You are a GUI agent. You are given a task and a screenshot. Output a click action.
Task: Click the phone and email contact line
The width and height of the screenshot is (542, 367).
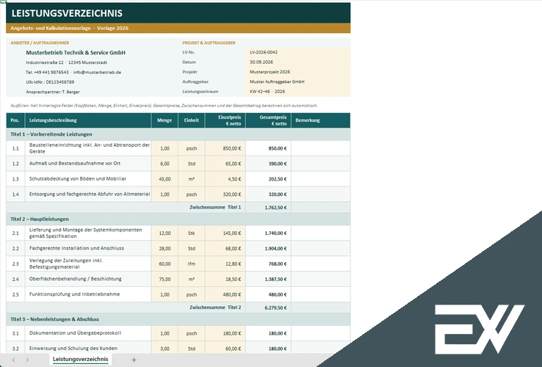pyautogui.click(x=73, y=72)
